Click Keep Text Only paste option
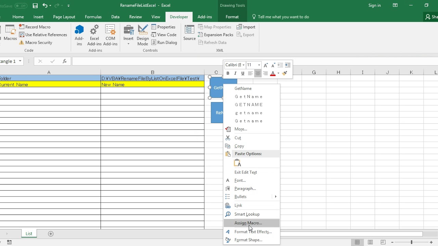 click(237, 163)
